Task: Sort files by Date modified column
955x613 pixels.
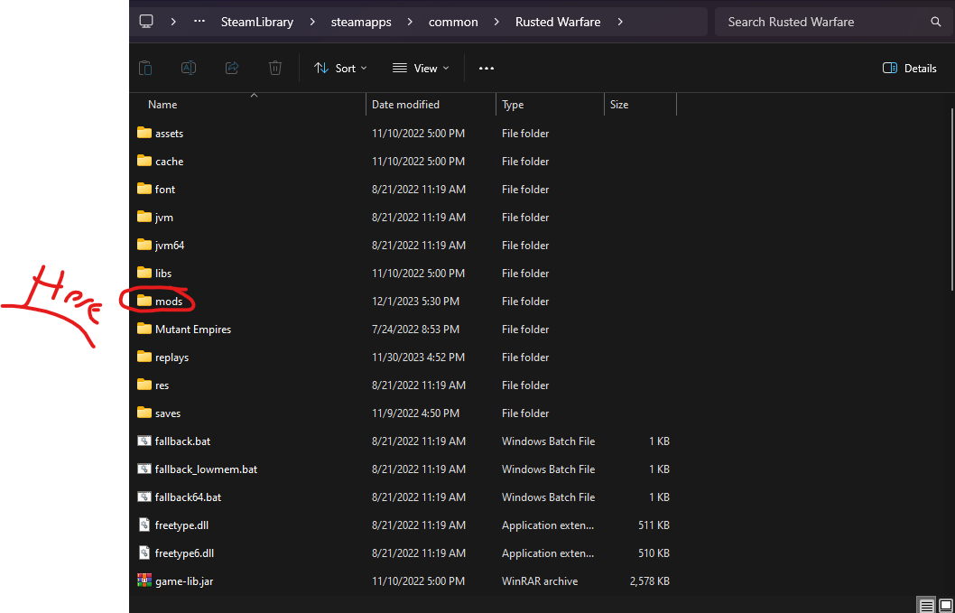Action: tap(406, 105)
